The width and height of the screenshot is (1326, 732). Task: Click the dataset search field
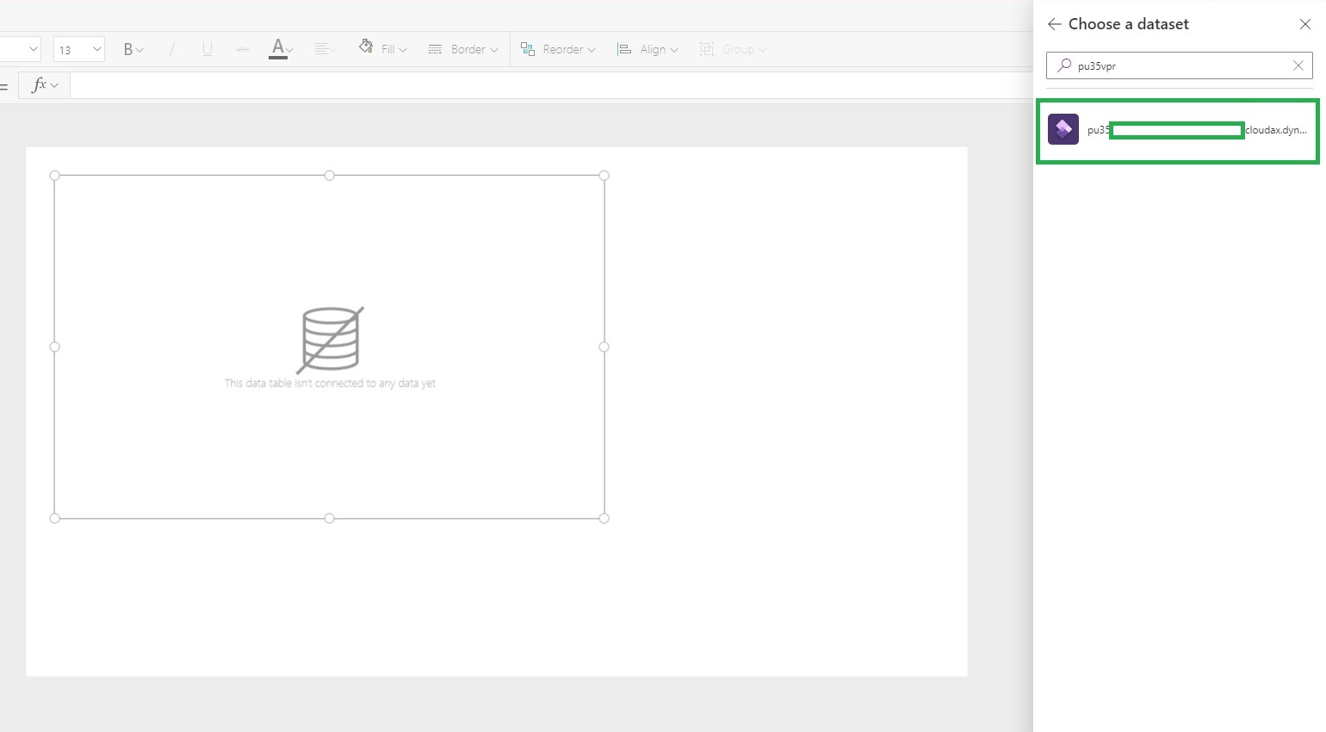pos(1180,65)
